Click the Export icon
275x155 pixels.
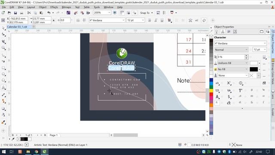82,12
